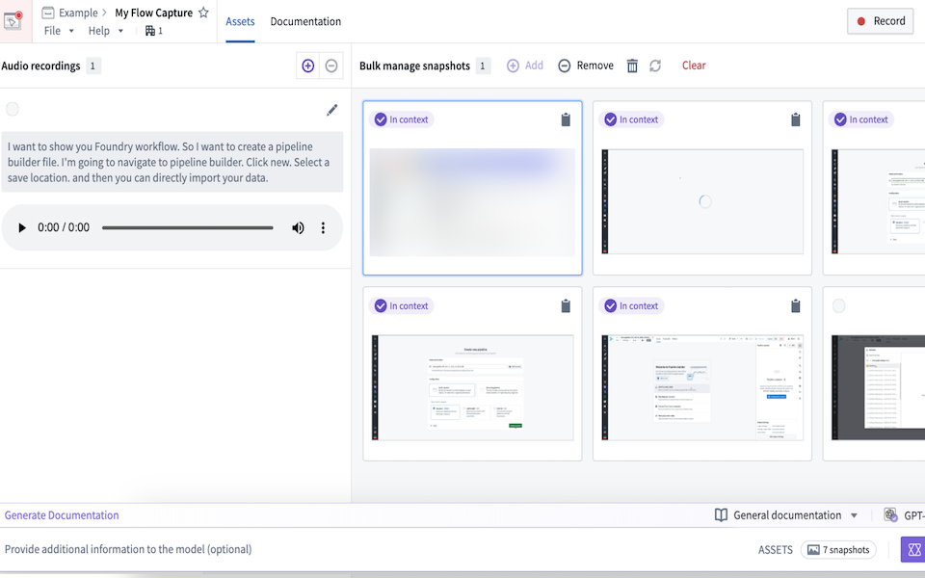Click the purple icon at the bottom right
Screen dimensions: 925x578
point(912,549)
